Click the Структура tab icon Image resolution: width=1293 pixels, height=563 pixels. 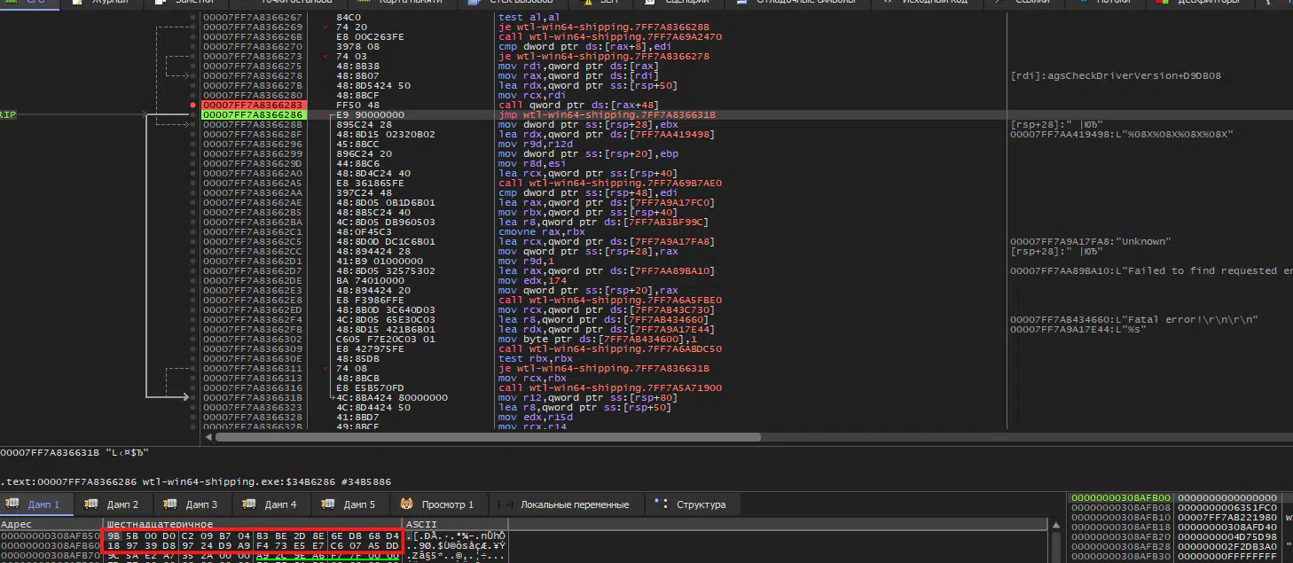pos(660,504)
